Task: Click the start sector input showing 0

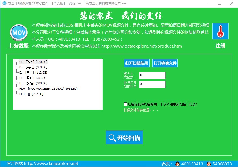Action: [x=152, y=85]
